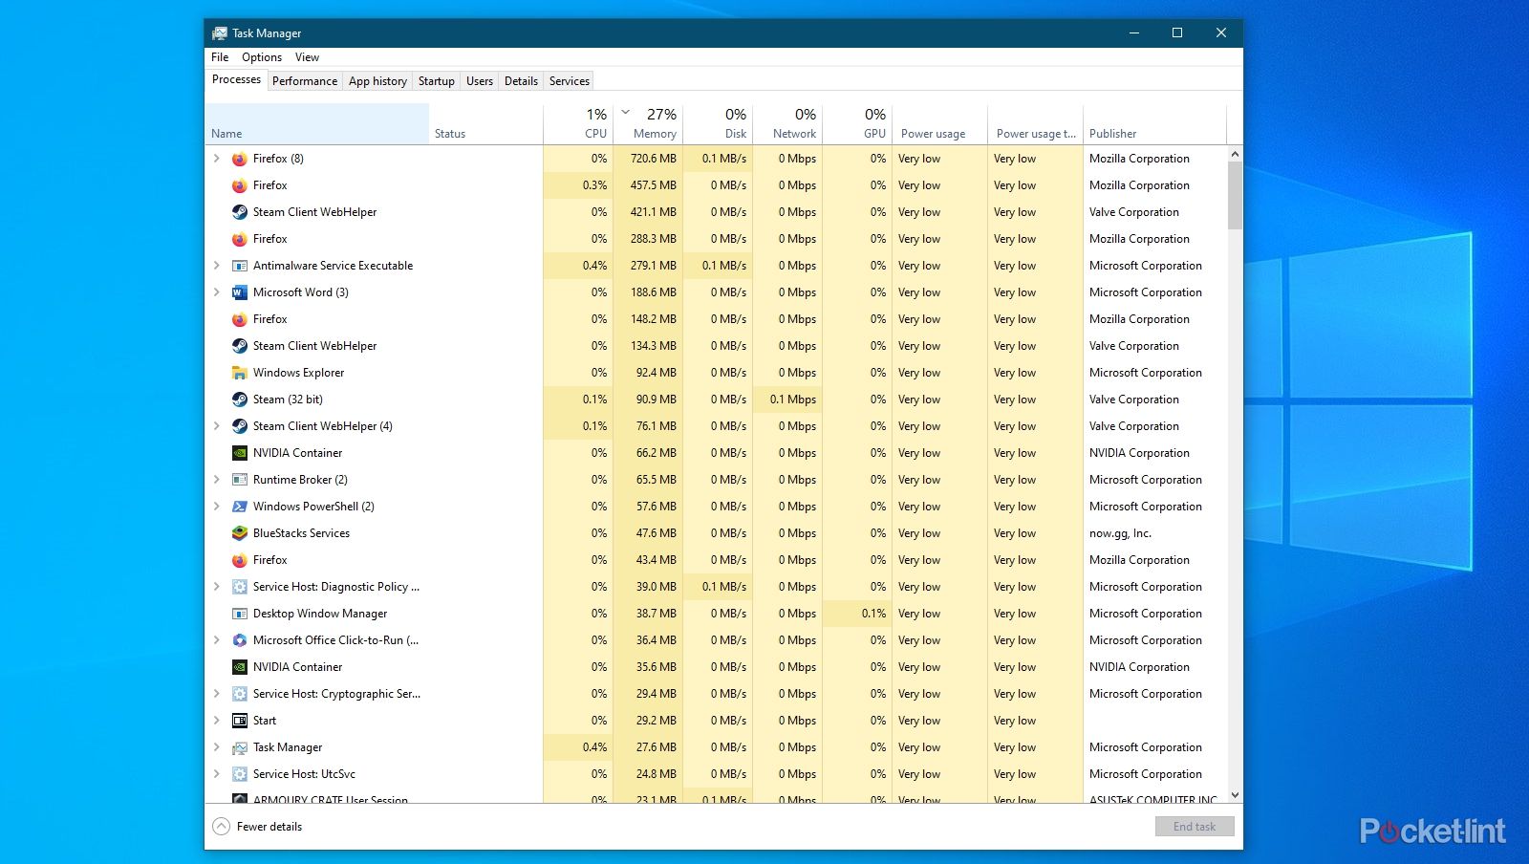
Task: Sort processes by the Network column
Action: click(x=787, y=123)
